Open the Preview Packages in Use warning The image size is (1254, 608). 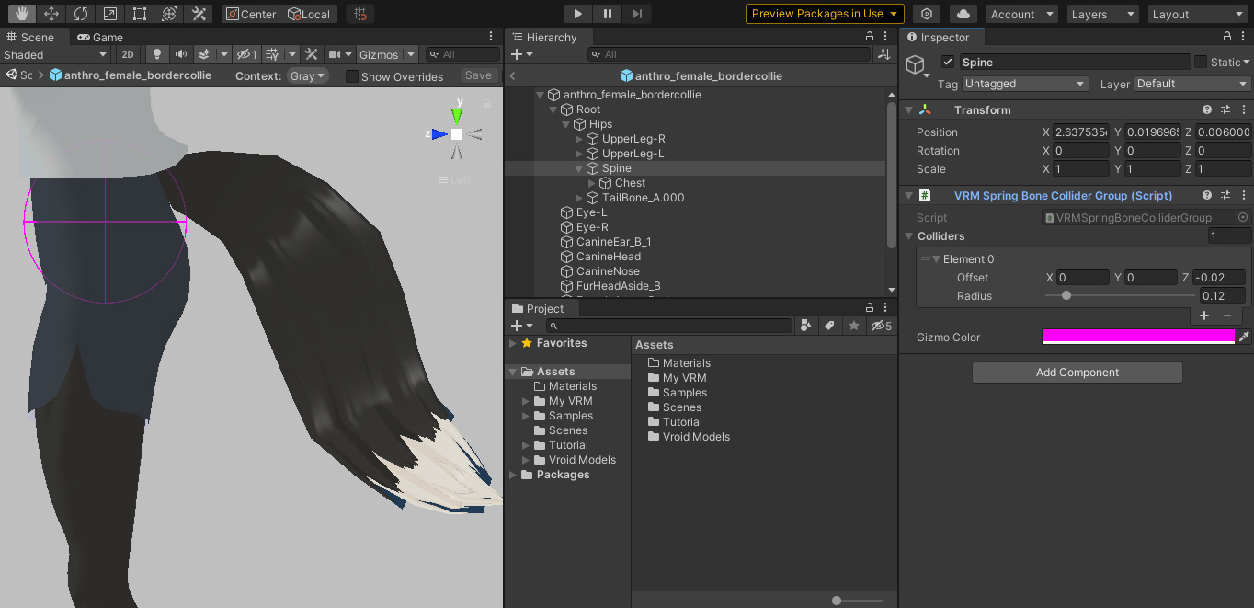pos(824,13)
